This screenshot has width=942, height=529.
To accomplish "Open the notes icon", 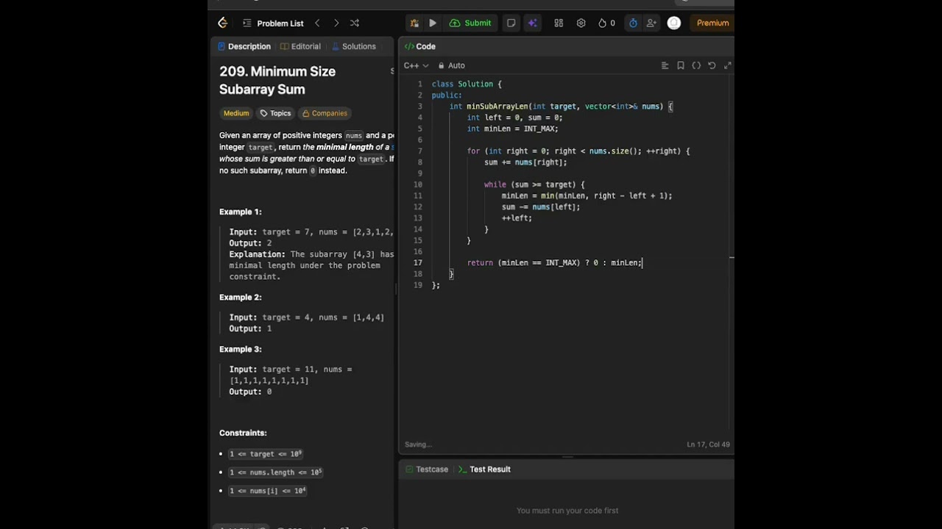I will click(511, 23).
